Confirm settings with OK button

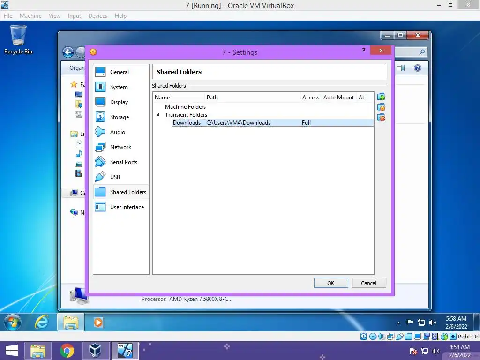[331, 283]
